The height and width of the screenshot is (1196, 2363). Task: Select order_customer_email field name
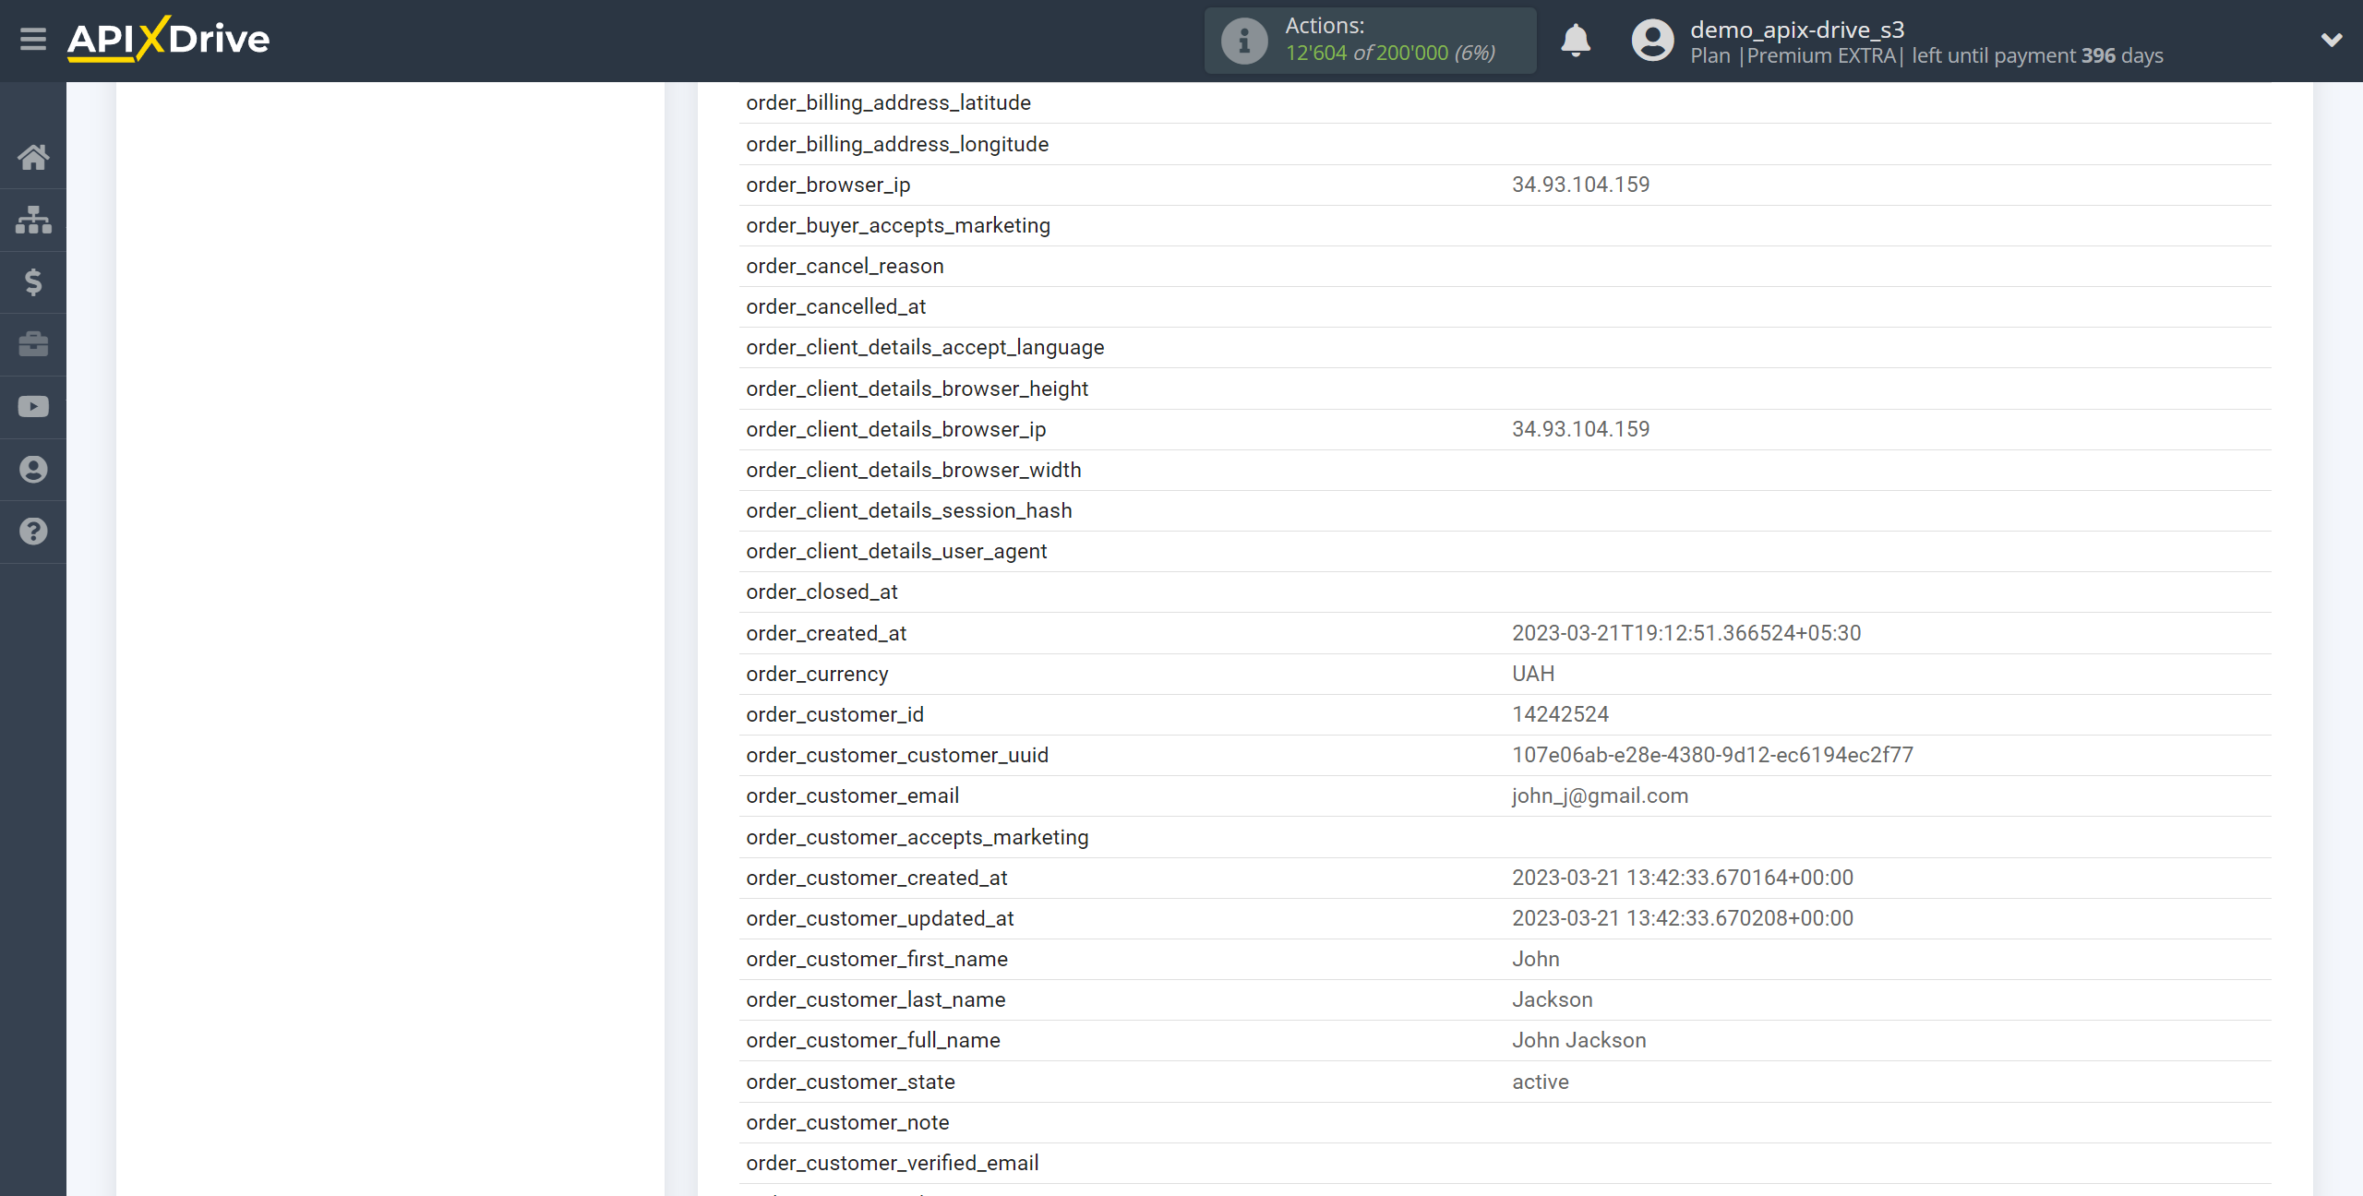point(852,795)
